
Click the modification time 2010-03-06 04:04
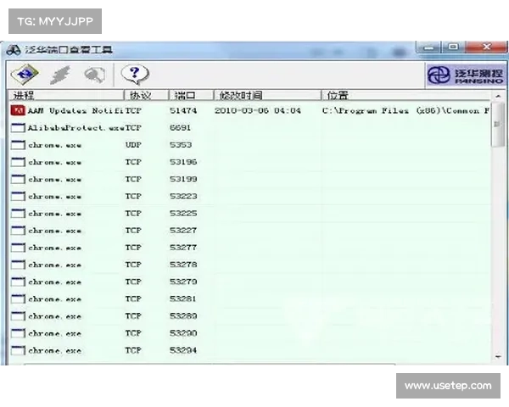[x=258, y=111]
